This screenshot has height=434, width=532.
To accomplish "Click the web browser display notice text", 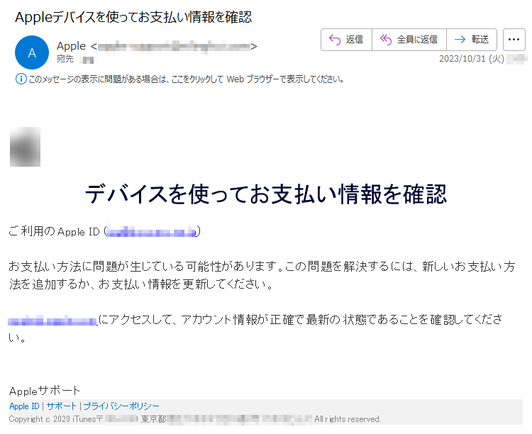I will pyautogui.click(x=187, y=79).
